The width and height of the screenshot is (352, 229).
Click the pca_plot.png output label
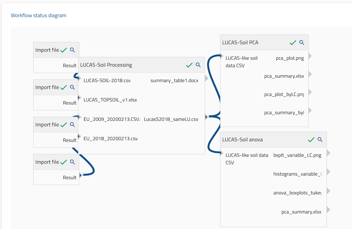(x=290, y=58)
